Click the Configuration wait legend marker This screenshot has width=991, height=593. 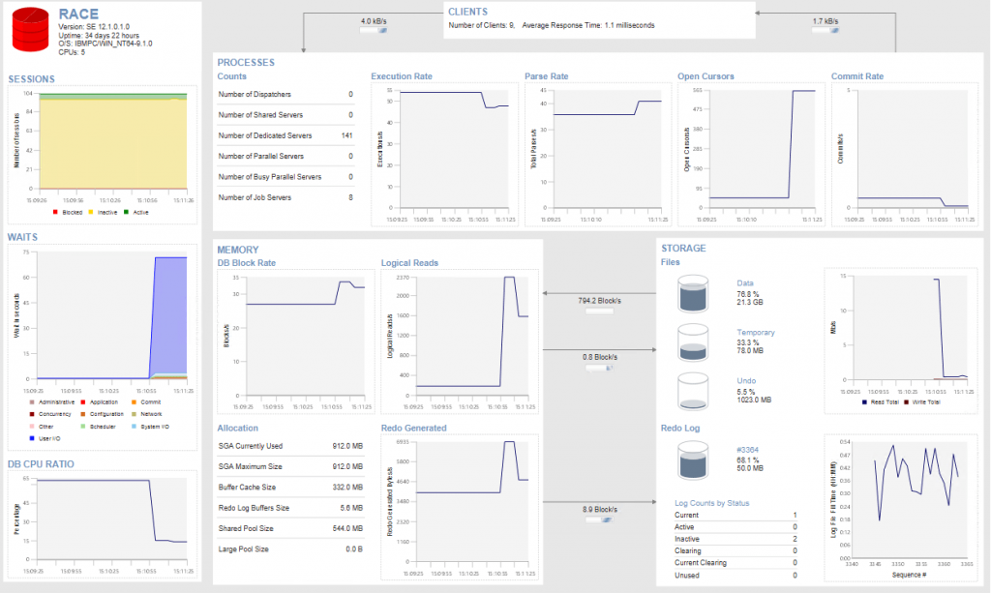(83, 414)
